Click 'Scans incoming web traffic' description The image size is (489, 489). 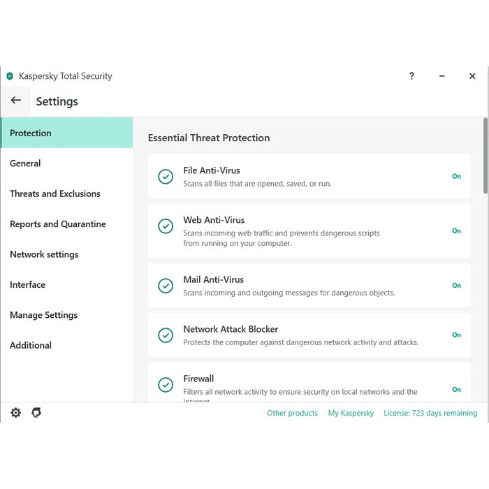[282, 238]
